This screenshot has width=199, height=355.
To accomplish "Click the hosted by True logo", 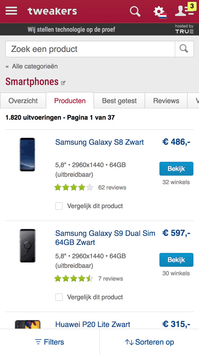I will point(184,29).
